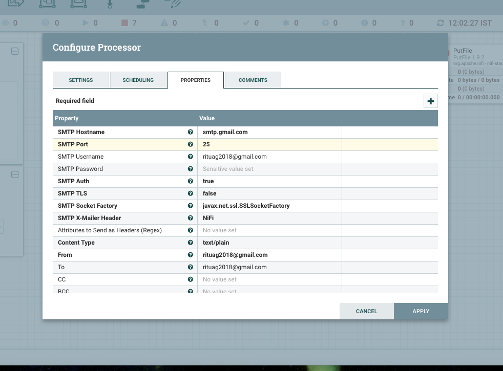
Task: Select the Properties tab
Action: coord(196,80)
